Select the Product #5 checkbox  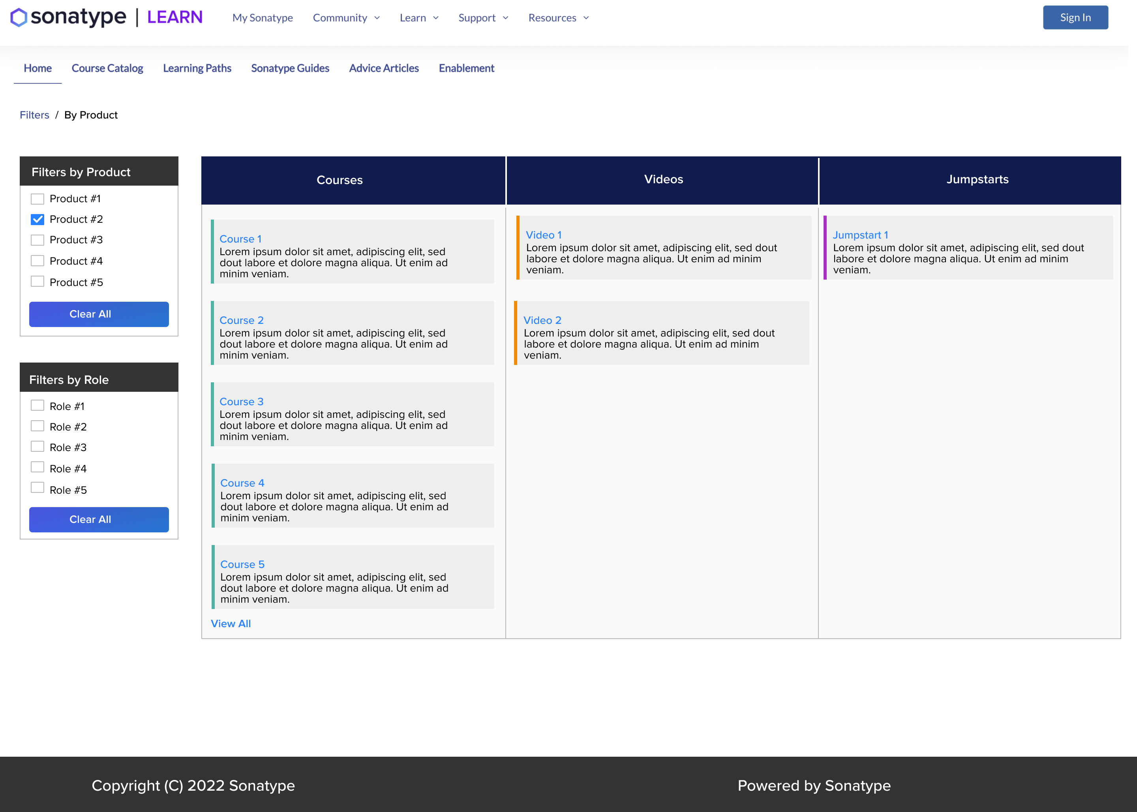point(38,282)
